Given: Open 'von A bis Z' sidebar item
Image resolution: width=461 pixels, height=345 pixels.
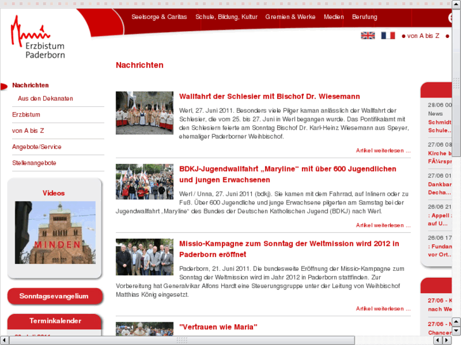Looking at the screenshot, I should click(x=28, y=130).
